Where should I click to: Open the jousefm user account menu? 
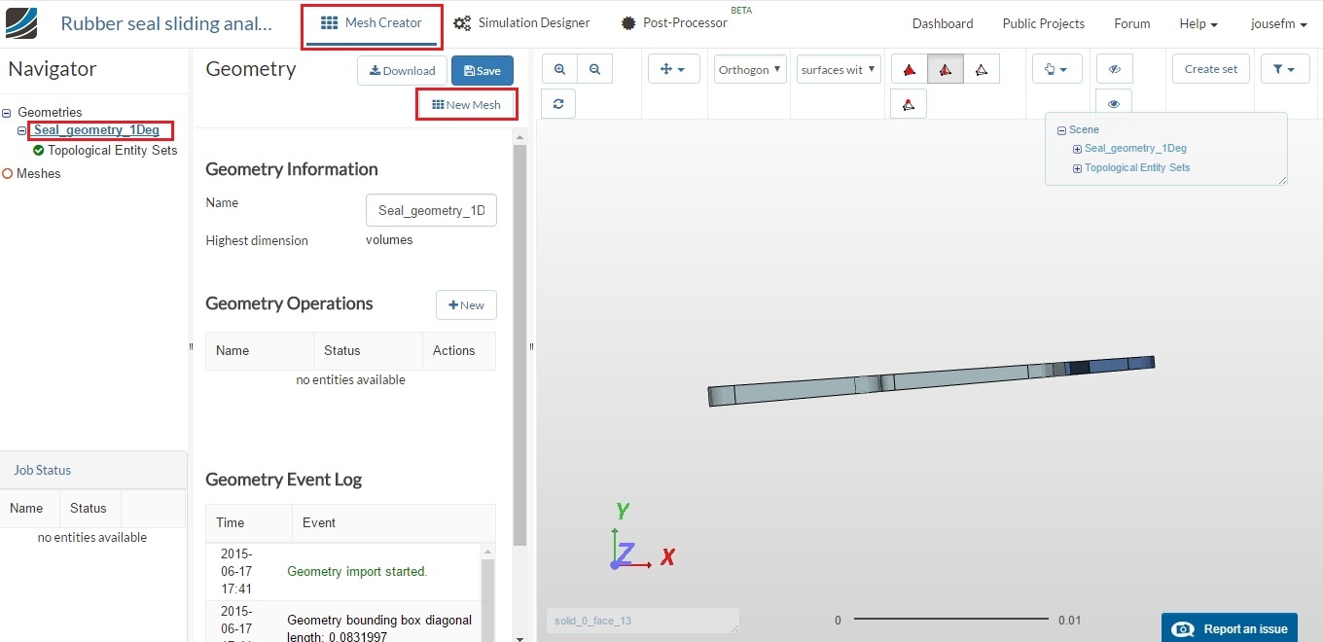pyautogui.click(x=1279, y=23)
